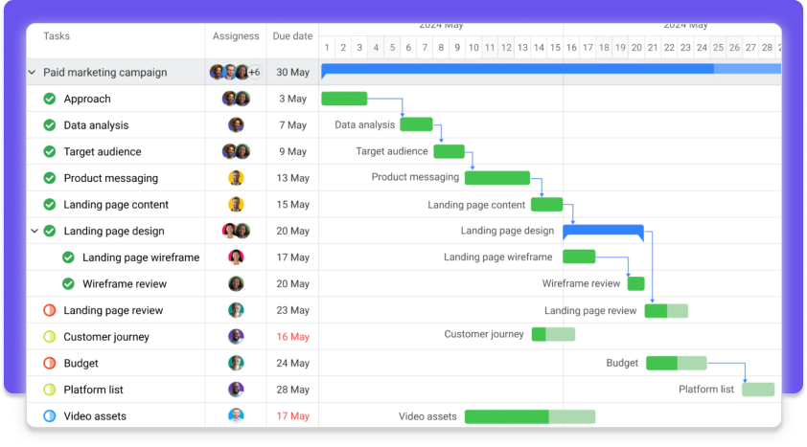Image resolution: width=807 pixels, height=447 pixels.
Task: Open the Budget task name
Action: (x=81, y=364)
